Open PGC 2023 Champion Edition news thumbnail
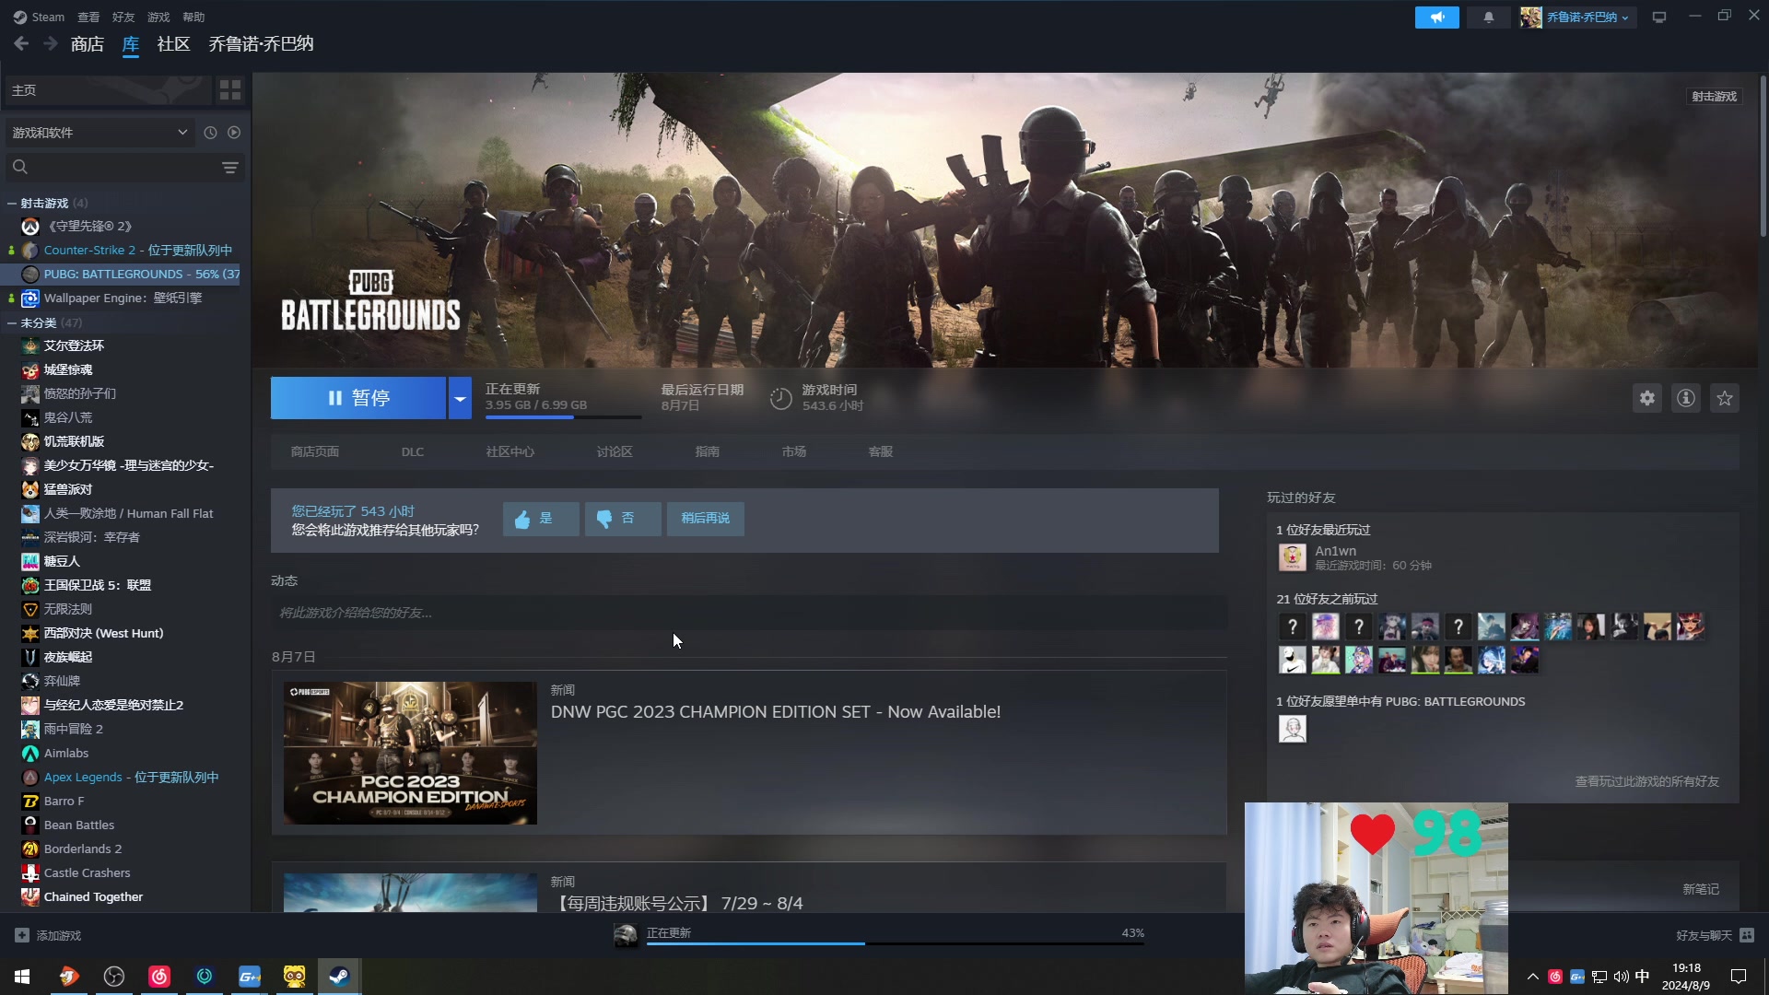This screenshot has width=1769, height=995. click(x=410, y=753)
